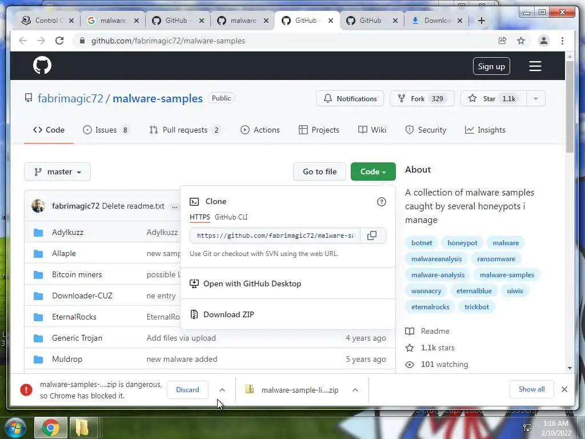
Task: Close the Chrome downloads bar
Action: [x=564, y=389]
